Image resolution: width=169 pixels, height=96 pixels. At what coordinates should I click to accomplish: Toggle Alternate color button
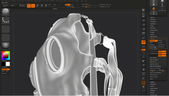(6, 69)
